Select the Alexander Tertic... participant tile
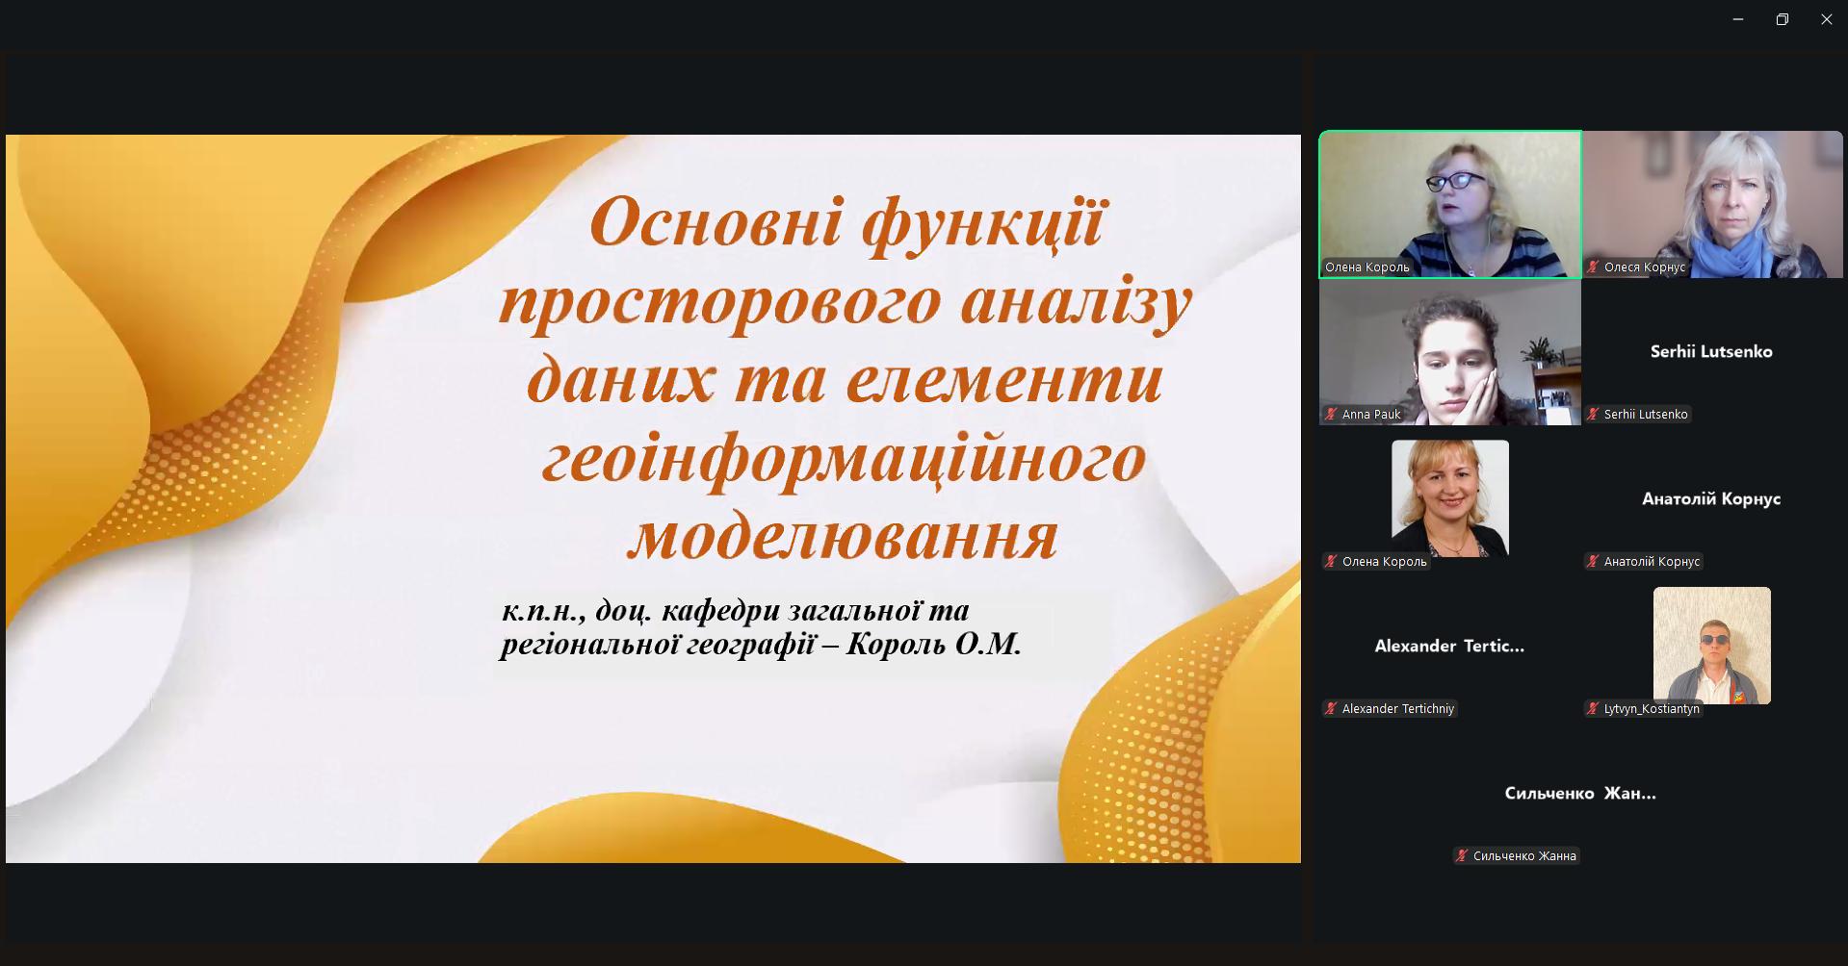This screenshot has height=966, width=1848. (1449, 646)
